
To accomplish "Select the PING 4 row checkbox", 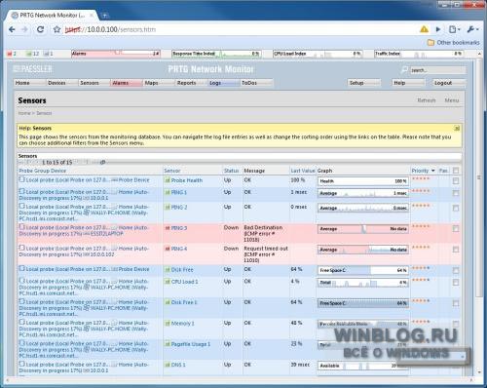I will pos(456,250).
